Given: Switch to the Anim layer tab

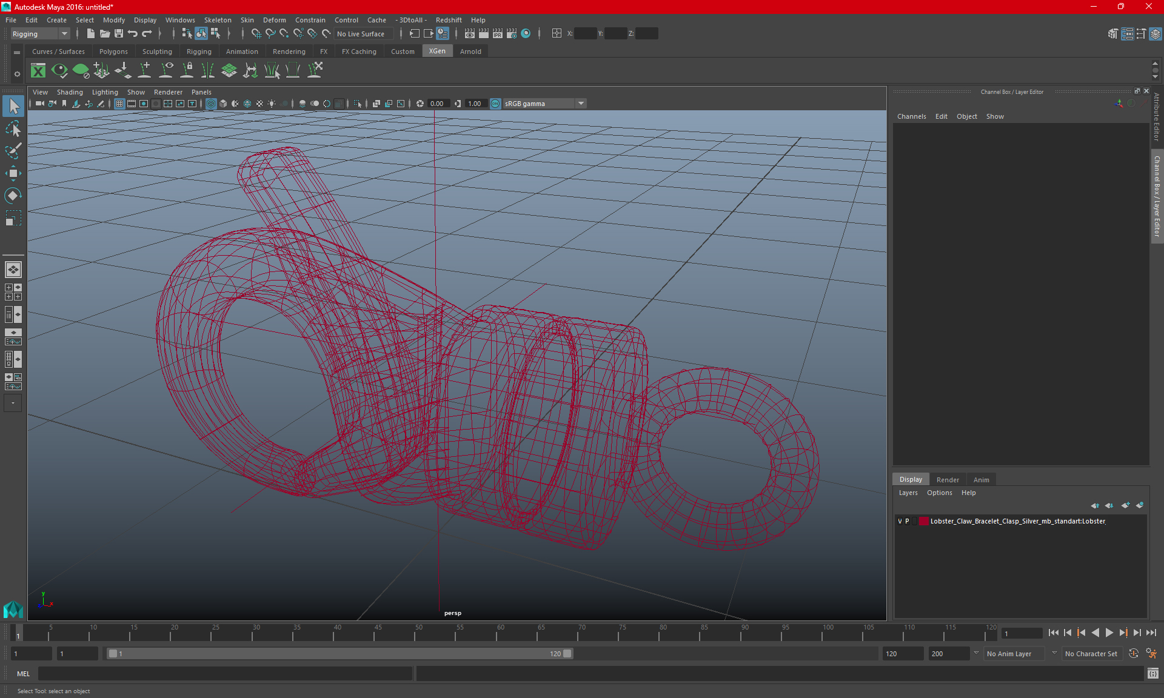Looking at the screenshot, I should 981,480.
